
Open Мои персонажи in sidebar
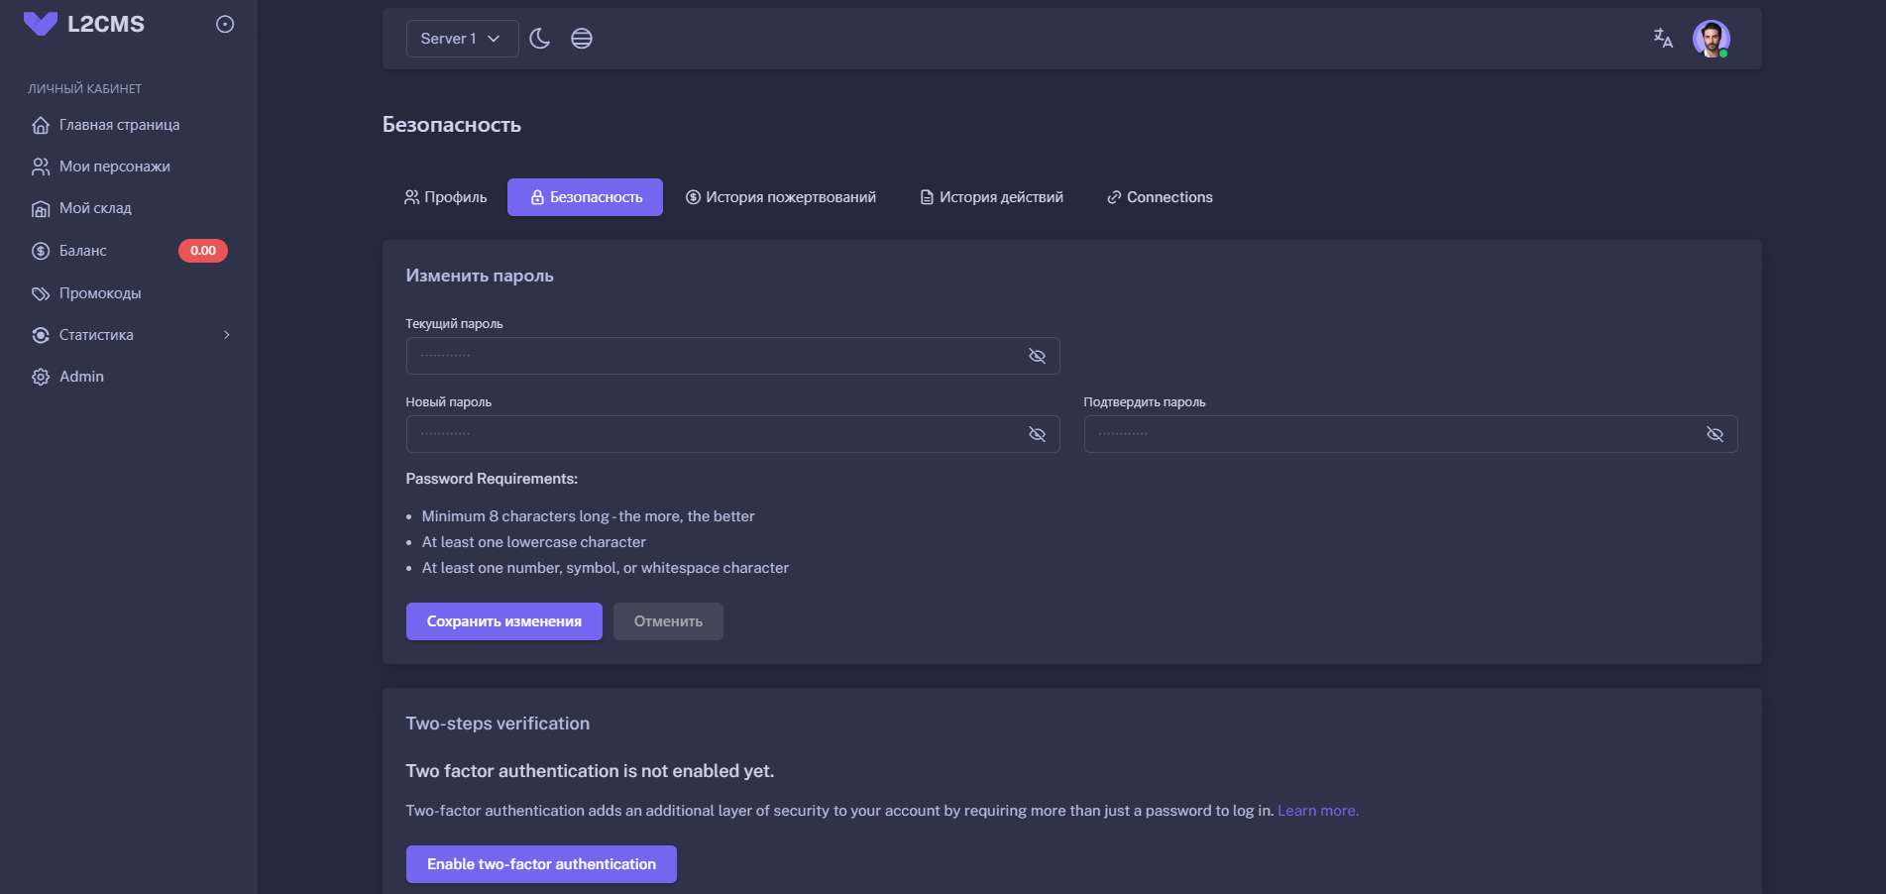(129, 167)
